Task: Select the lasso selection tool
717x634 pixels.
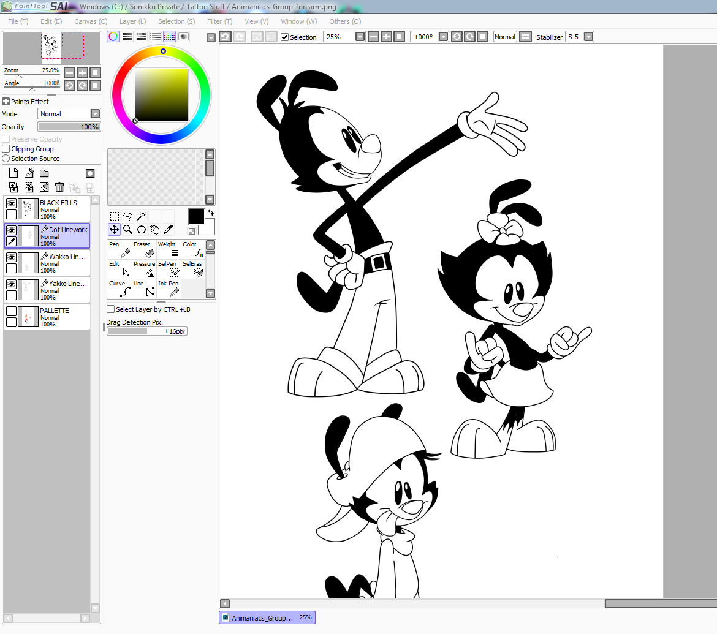Action: 128,216
